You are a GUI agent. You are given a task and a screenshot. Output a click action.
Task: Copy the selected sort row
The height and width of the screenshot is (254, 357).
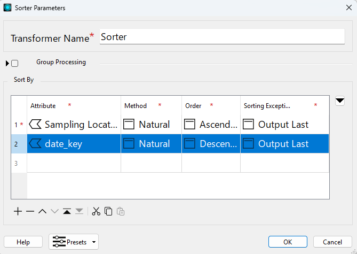click(108, 211)
